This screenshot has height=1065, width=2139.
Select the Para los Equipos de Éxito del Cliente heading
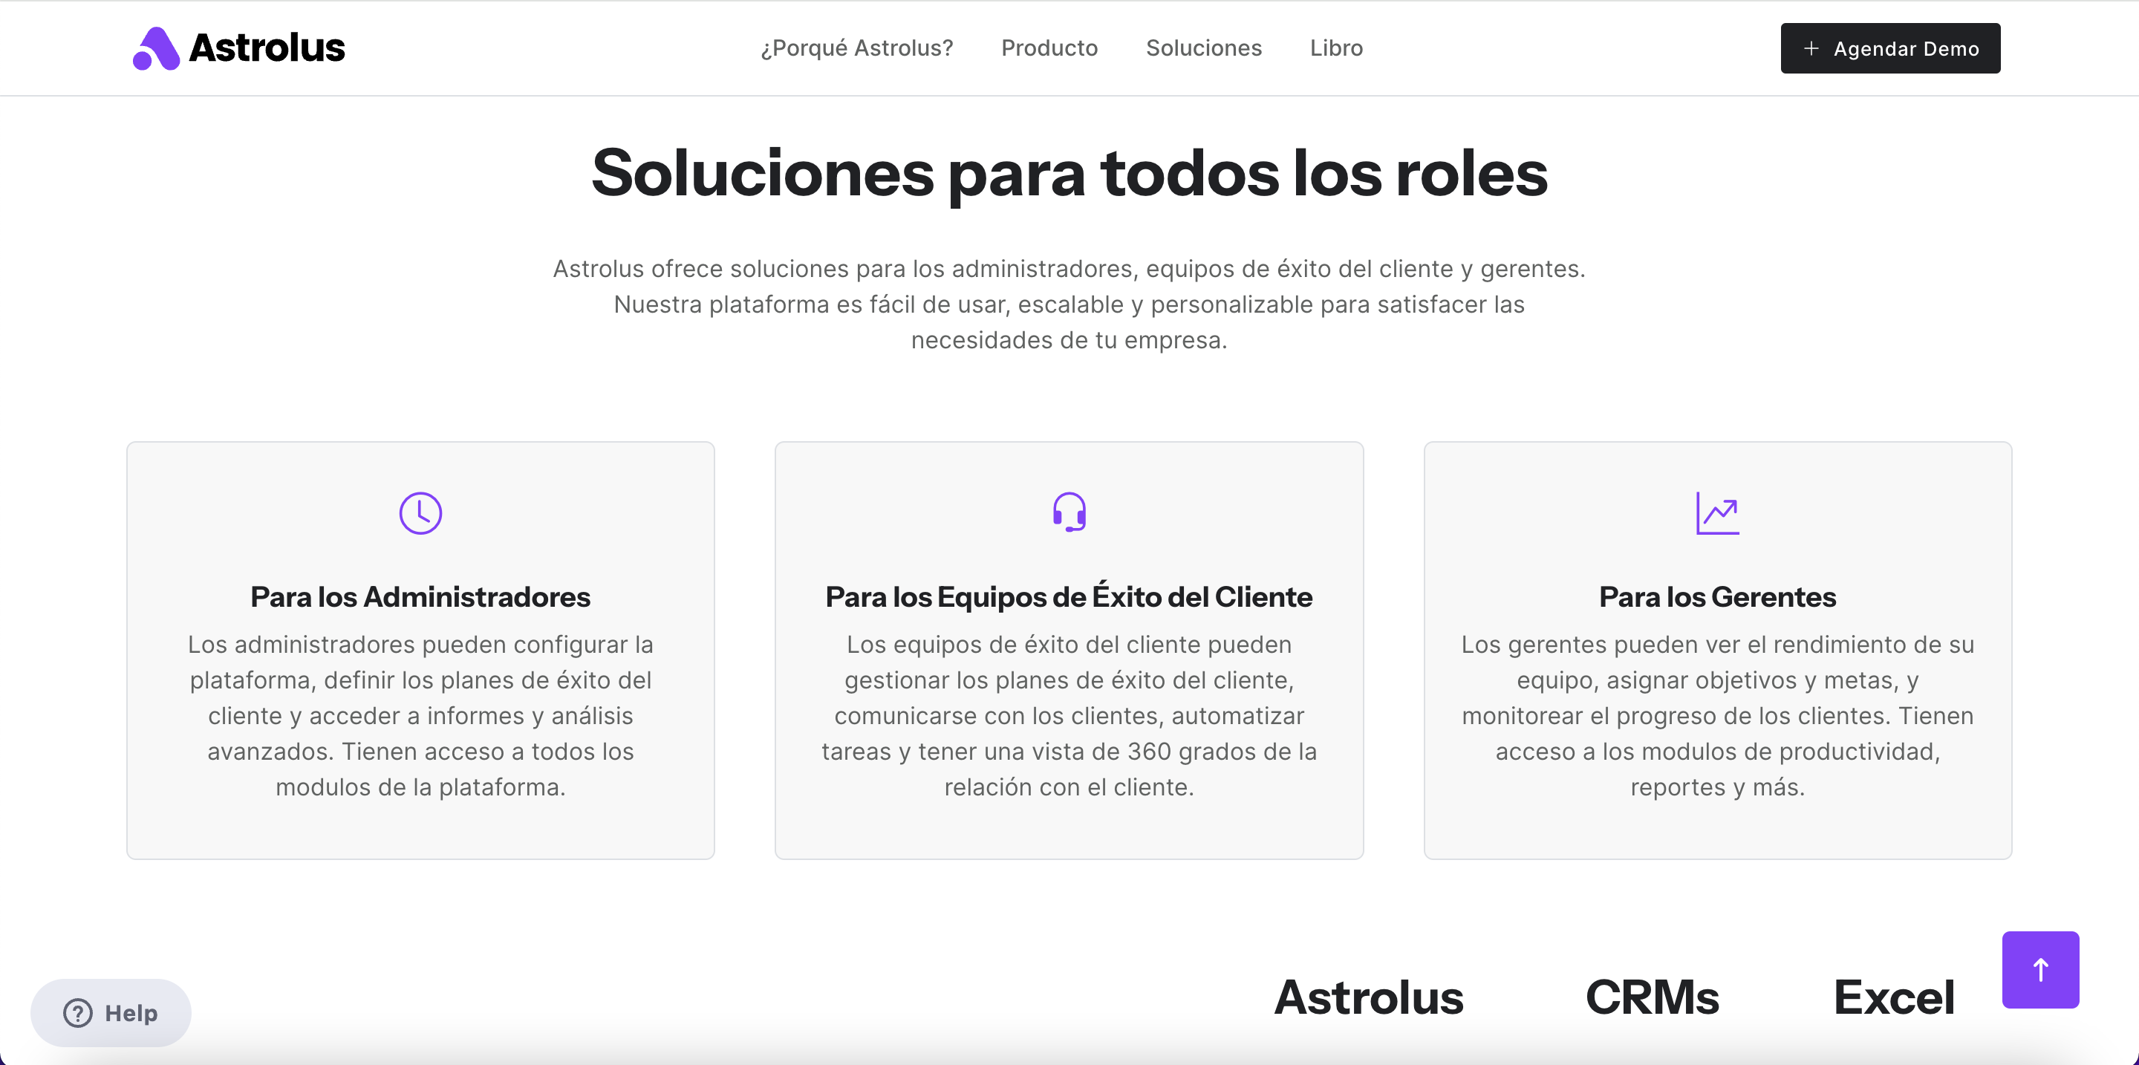[x=1069, y=596]
